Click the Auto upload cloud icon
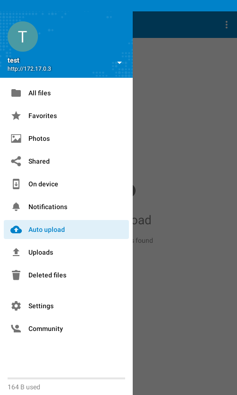The image size is (237, 395). tap(16, 230)
